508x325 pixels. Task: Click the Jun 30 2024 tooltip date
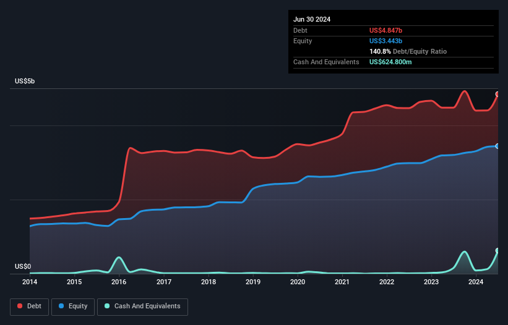(312, 19)
